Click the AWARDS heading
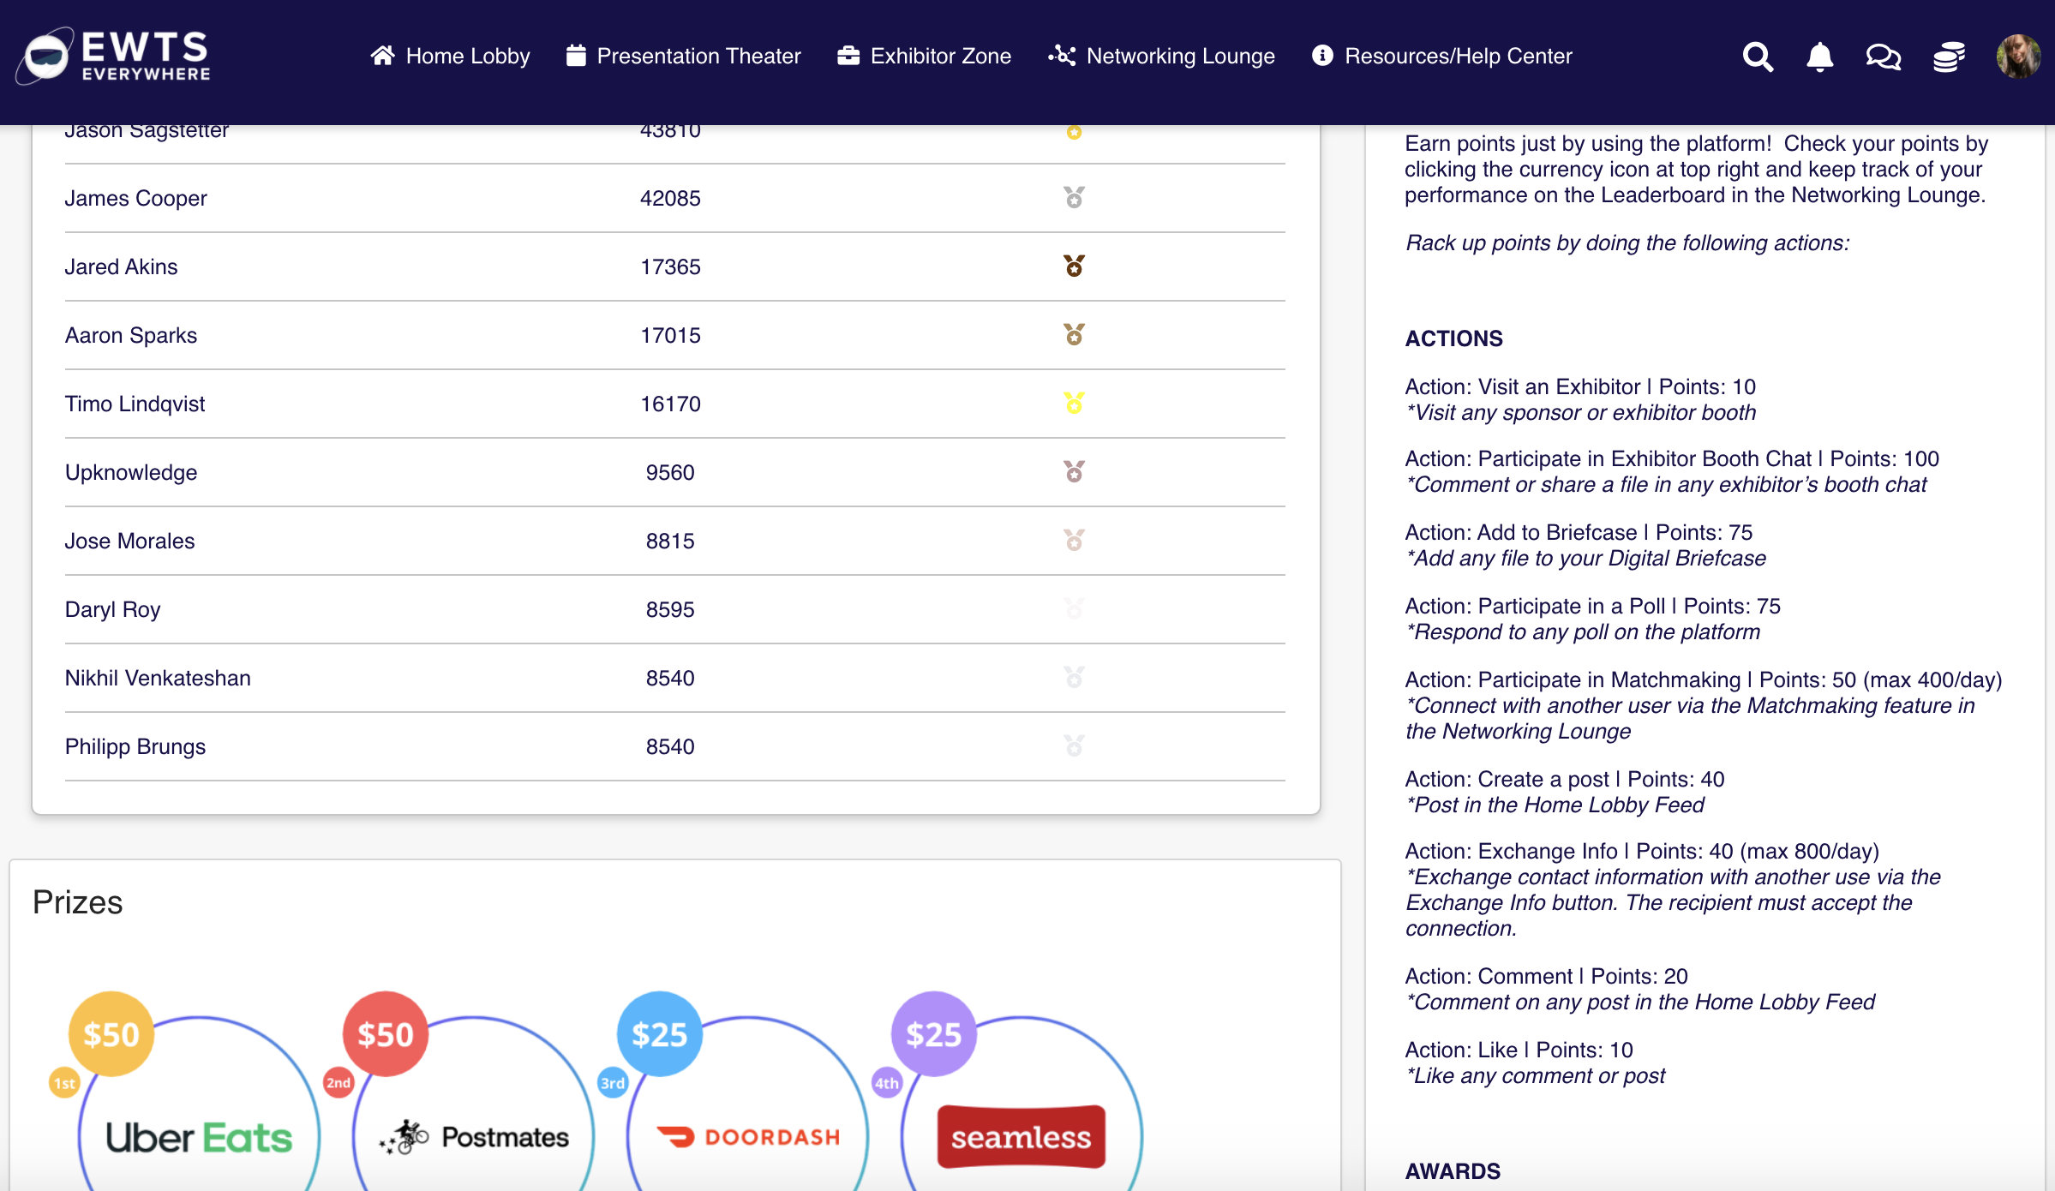The height and width of the screenshot is (1191, 2055). (x=1453, y=1171)
